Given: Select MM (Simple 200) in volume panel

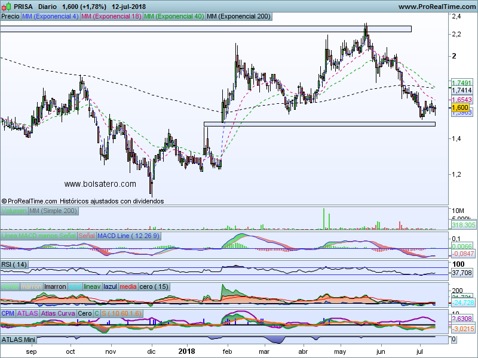Looking at the screenshot, I should (x=53, y=211).
